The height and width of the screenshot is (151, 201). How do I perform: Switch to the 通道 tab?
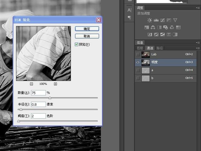(150, 48)
